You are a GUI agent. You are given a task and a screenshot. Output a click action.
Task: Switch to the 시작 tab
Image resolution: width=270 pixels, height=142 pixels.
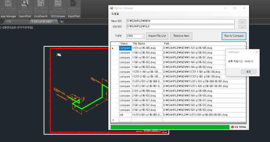pyautogui.click(x=8, y=22)
